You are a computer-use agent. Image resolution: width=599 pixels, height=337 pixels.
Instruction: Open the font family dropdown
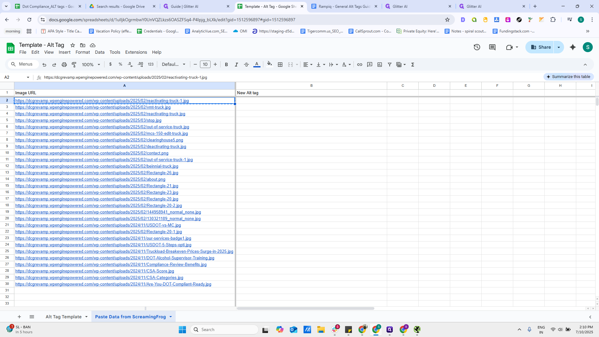point(173,65)
